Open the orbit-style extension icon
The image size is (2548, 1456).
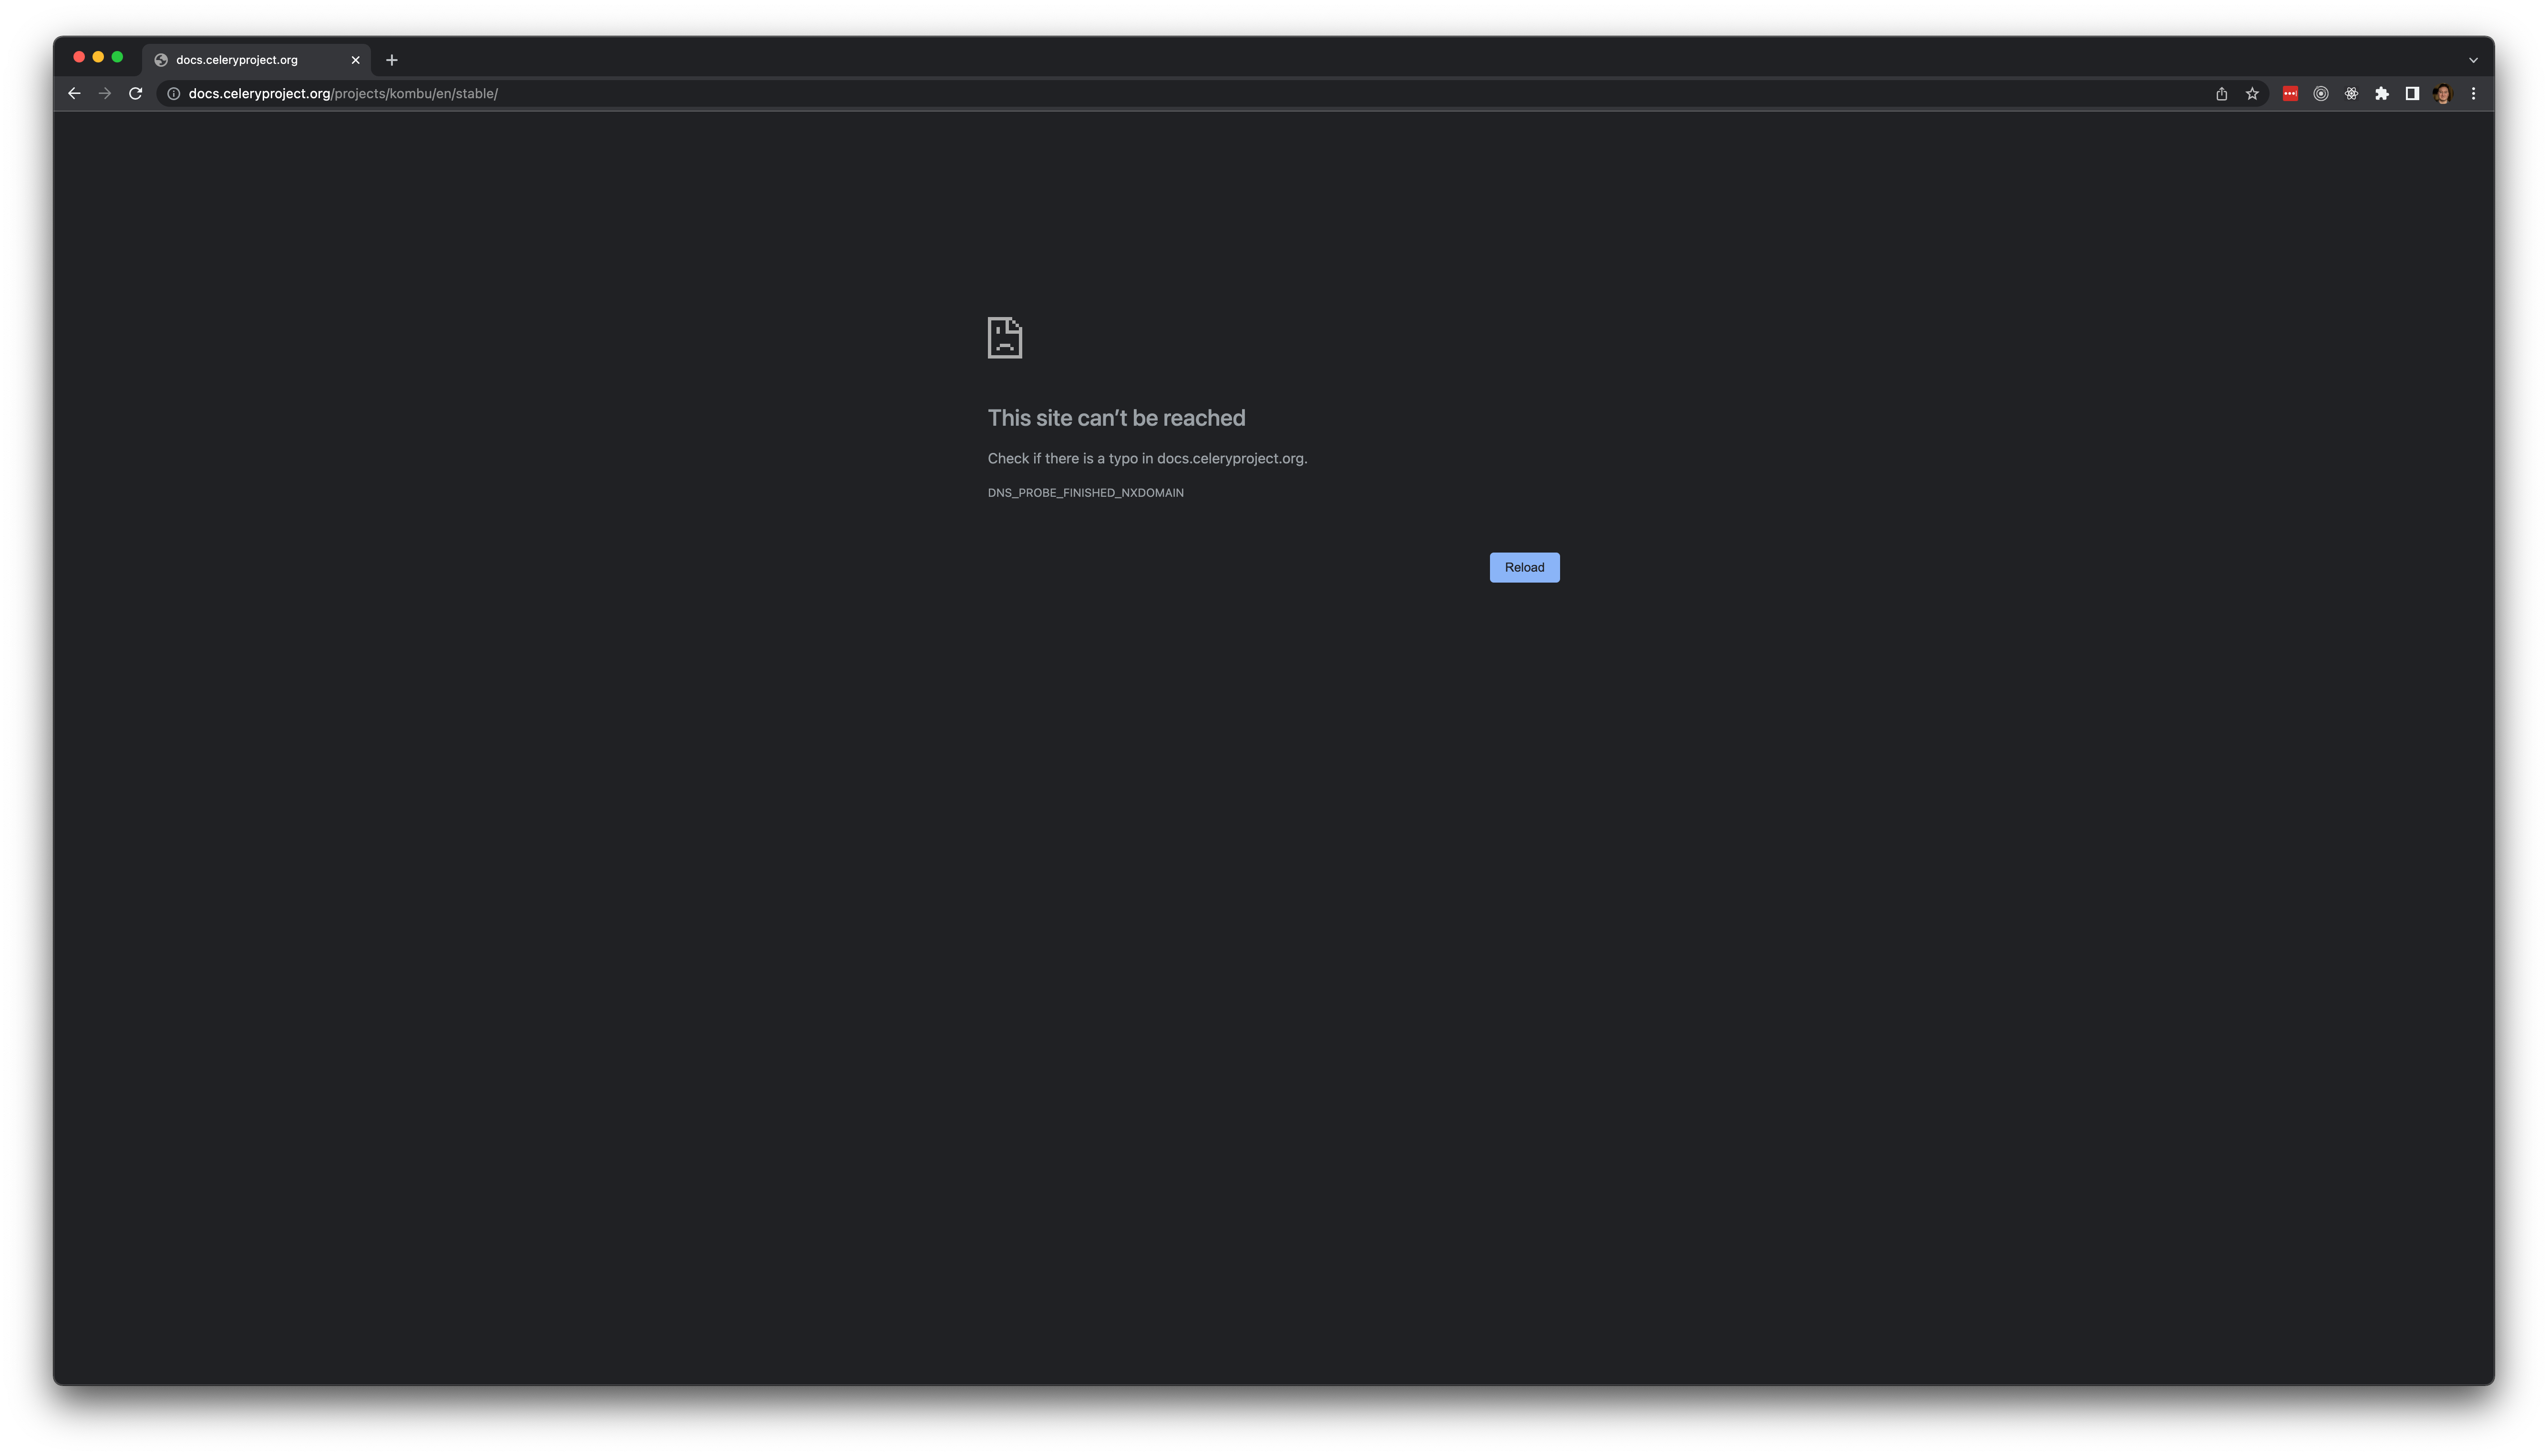click(x=2321, y=93)
